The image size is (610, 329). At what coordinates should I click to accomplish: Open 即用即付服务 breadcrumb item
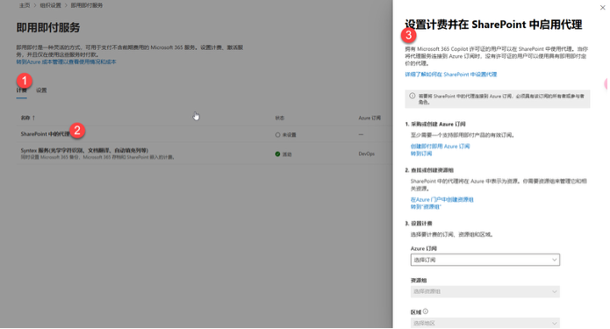(x=87, y=5)
